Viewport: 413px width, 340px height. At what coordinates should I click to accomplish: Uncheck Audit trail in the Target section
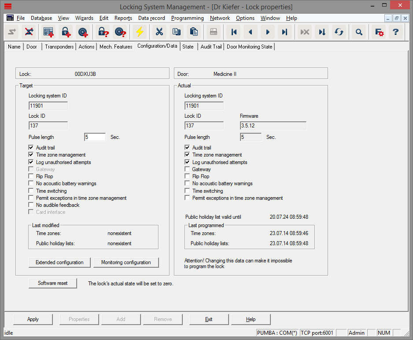coord(31,147)
